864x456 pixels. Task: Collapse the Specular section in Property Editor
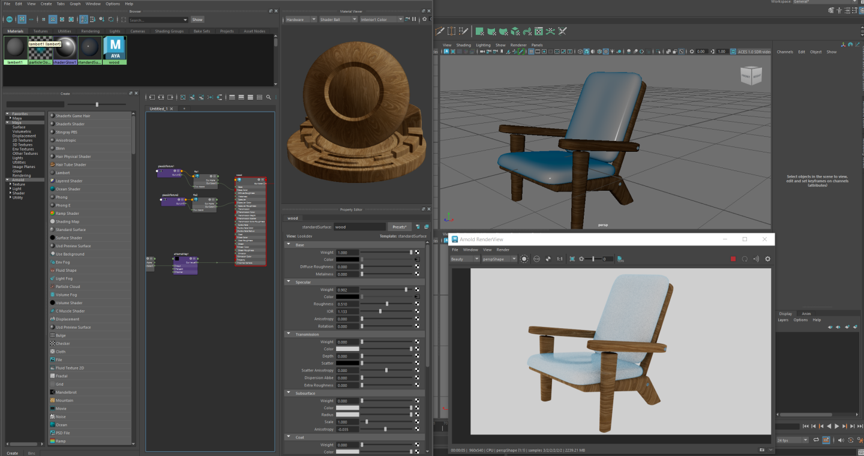point(288,282)
